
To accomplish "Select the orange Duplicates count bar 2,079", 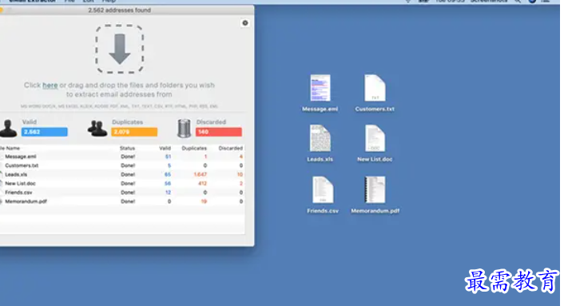I will pyautogui.click(x=134, y=132).
